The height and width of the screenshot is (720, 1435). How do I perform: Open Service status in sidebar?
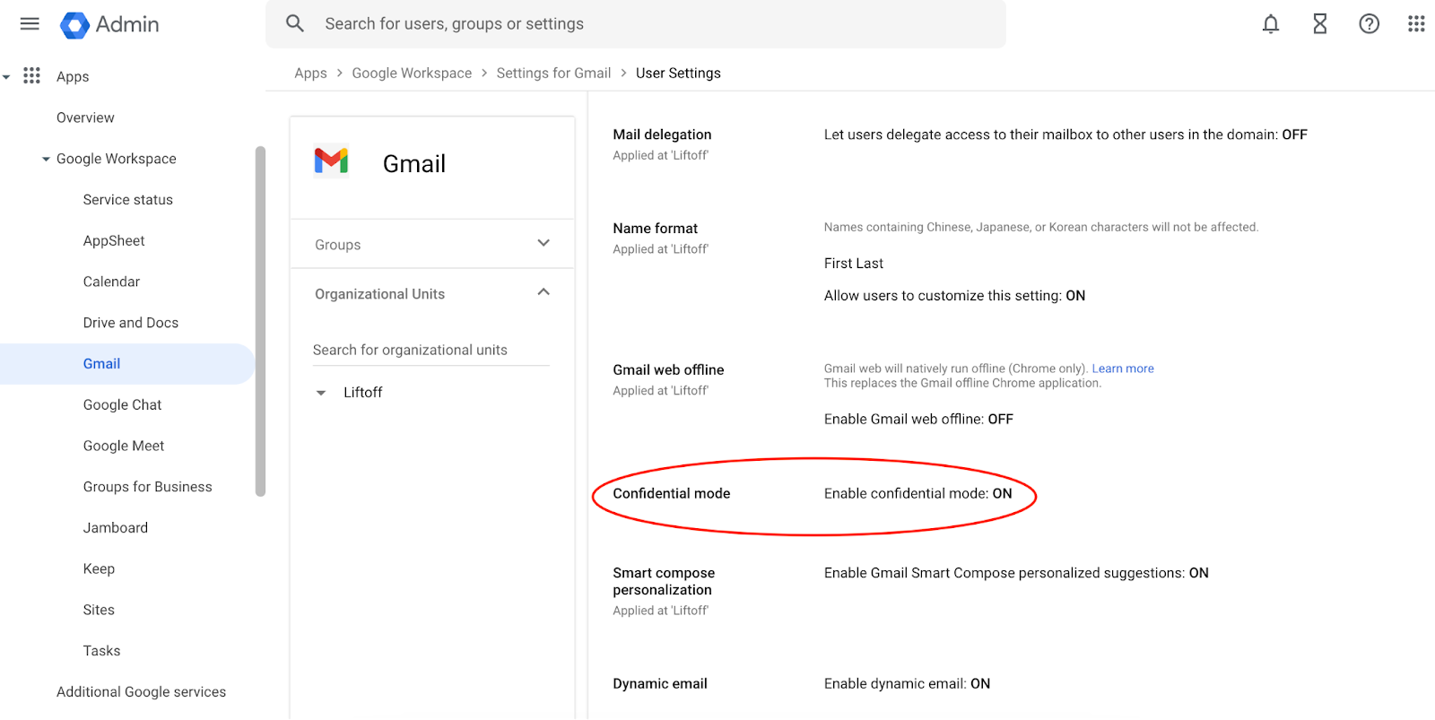127,200
